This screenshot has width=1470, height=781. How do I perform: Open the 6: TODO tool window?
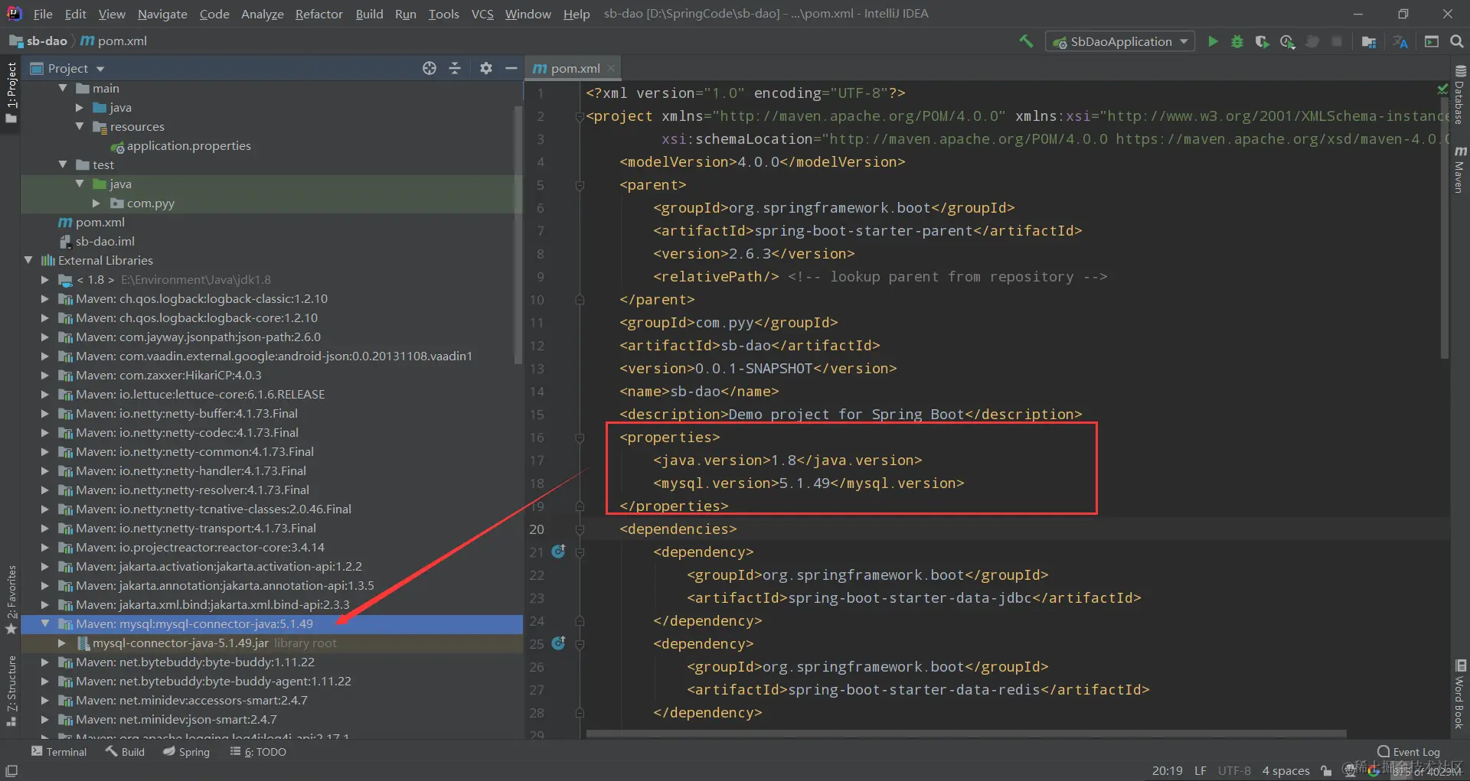point(258,752)
